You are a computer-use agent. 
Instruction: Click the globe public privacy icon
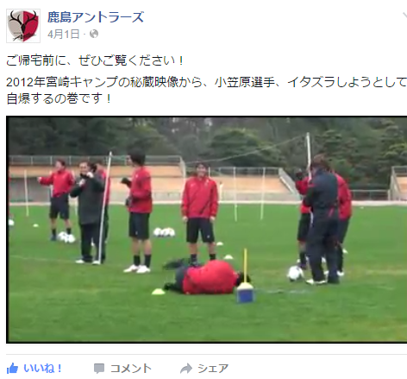(x=94, y=34)
